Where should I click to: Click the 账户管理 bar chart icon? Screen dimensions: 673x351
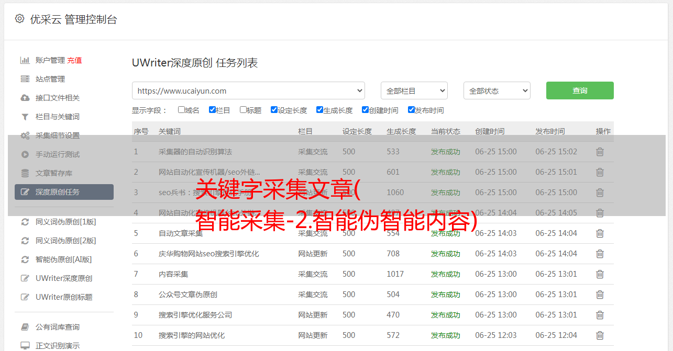[x=25, y=60]
